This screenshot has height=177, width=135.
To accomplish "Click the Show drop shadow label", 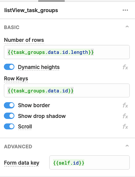I will pyautogui.click(x=42, y=116).
